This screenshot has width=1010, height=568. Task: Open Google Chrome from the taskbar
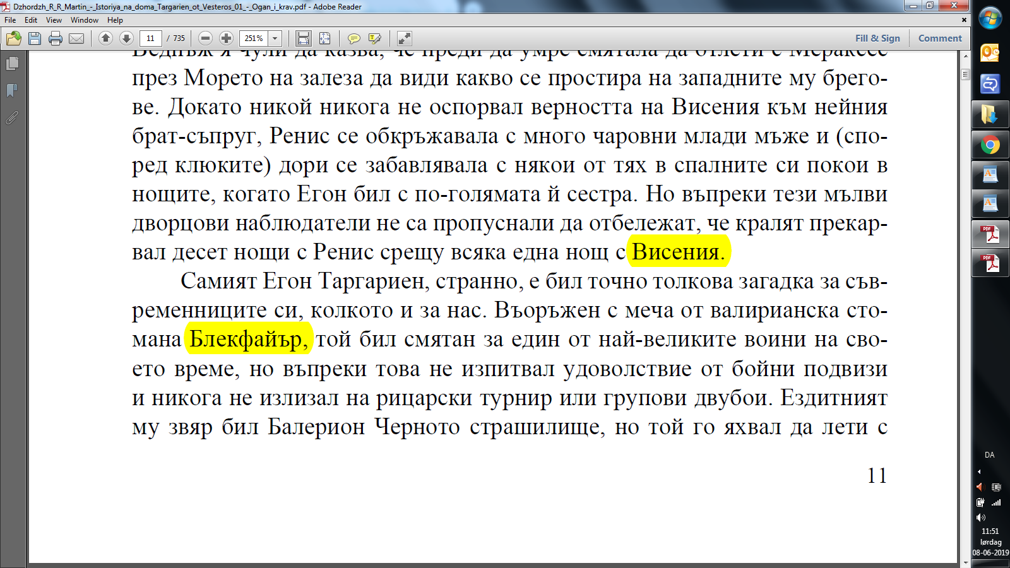(990, 146)
